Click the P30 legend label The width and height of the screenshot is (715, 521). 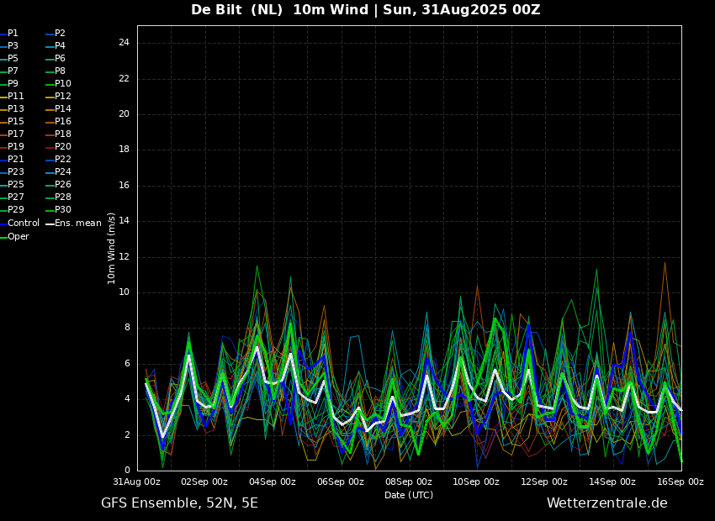coord(63,210)
